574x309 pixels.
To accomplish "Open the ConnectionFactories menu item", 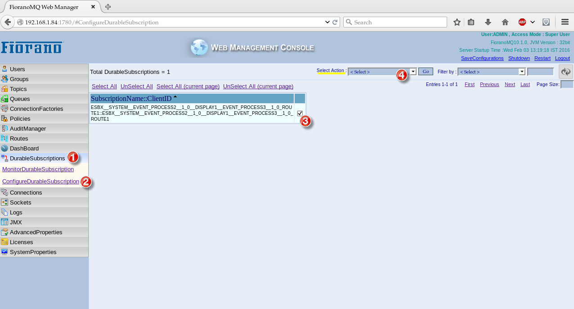I will point(44,109).
